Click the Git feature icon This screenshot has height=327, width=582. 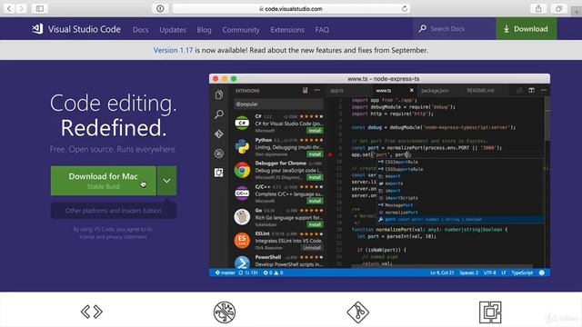coord(357,312)
